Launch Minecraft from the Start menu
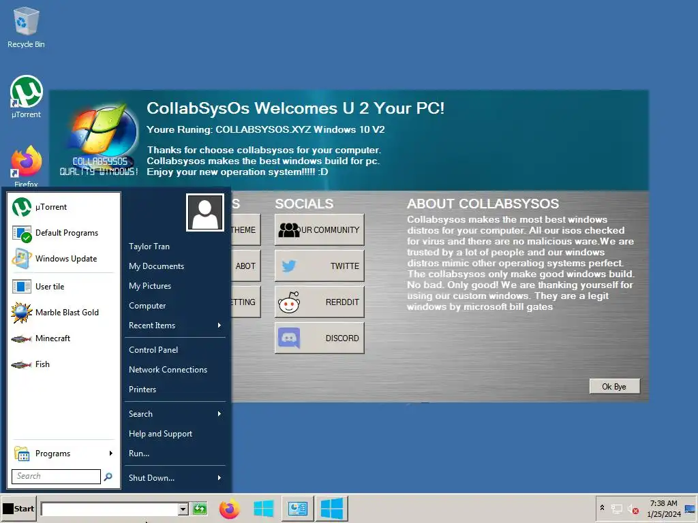 coord(64,338)
